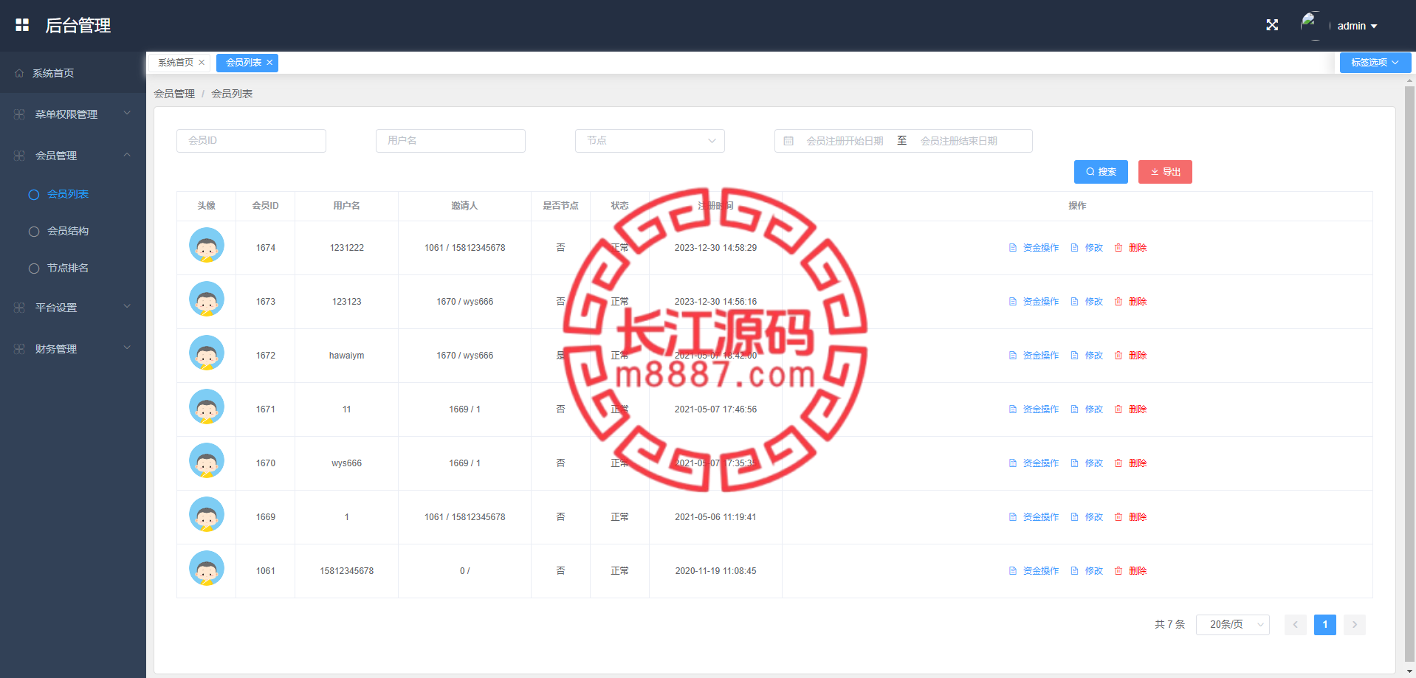This screenshot has height=678, width=1416.
Task: Click the vertical scrollbar on the right
Action: tap(1409, 373)
